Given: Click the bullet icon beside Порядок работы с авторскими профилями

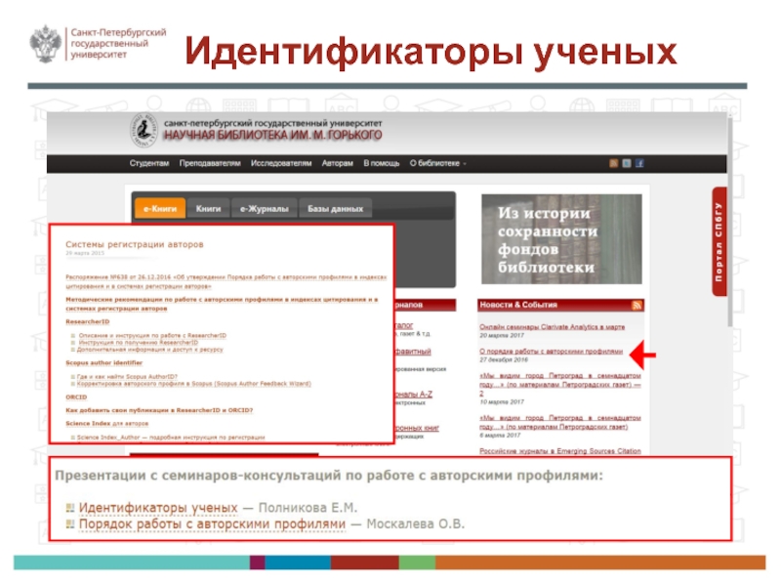Looking at the screenshot, I should pos(70,524).
